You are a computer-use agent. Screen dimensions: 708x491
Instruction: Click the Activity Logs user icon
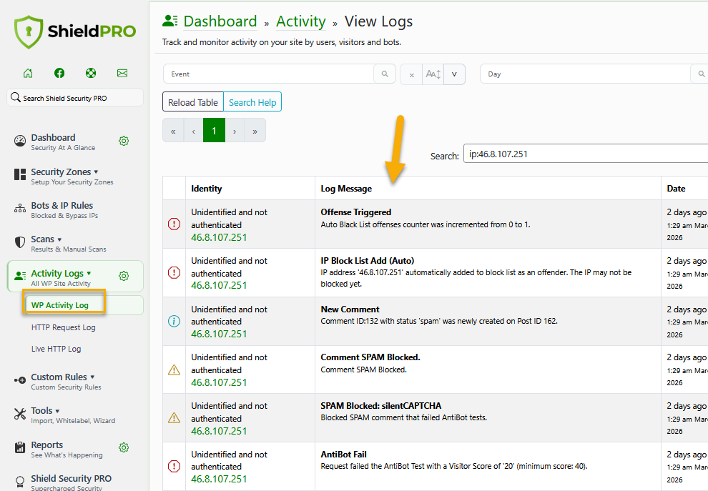(20, 276)
